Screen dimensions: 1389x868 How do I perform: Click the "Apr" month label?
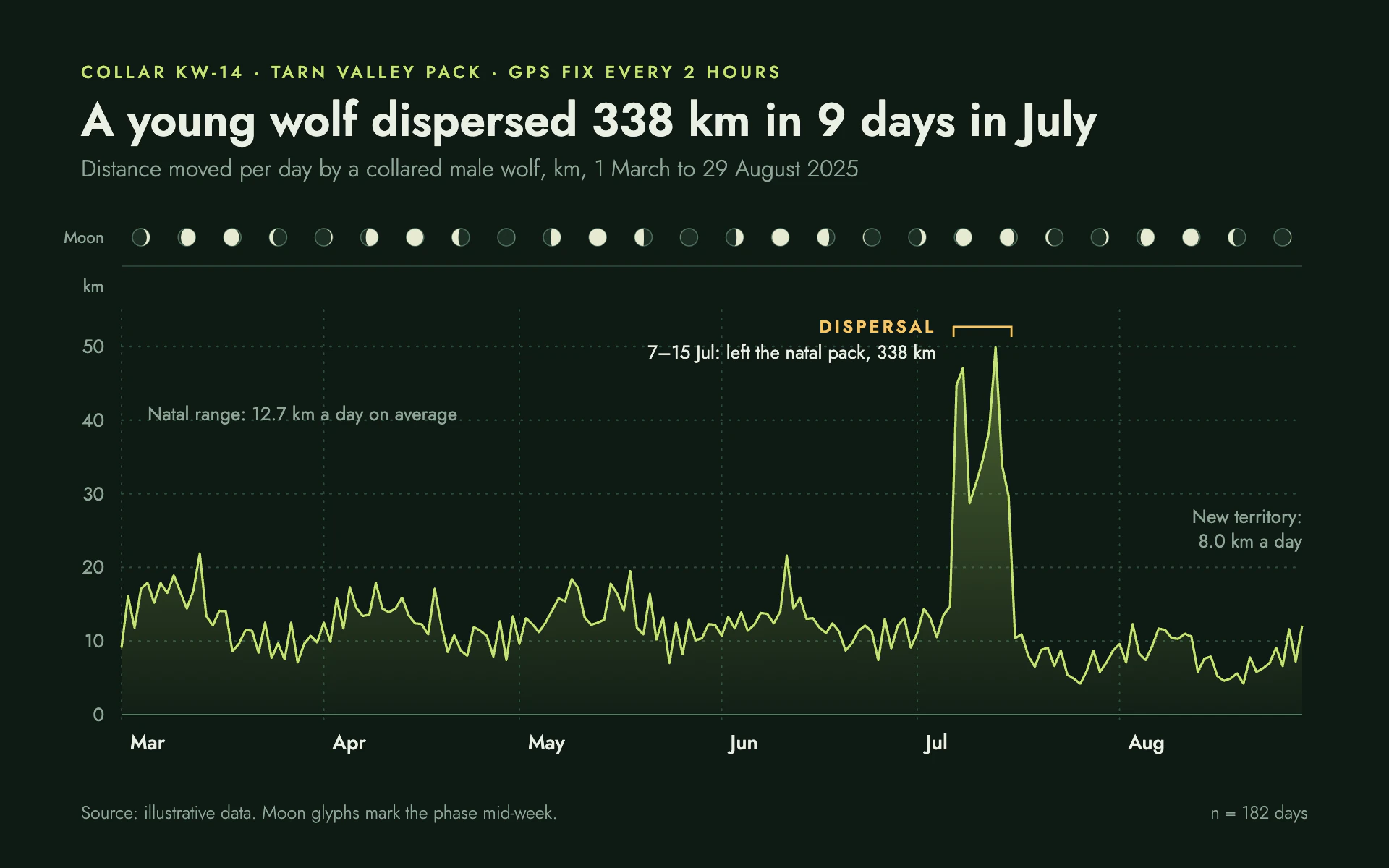[349, 744]
